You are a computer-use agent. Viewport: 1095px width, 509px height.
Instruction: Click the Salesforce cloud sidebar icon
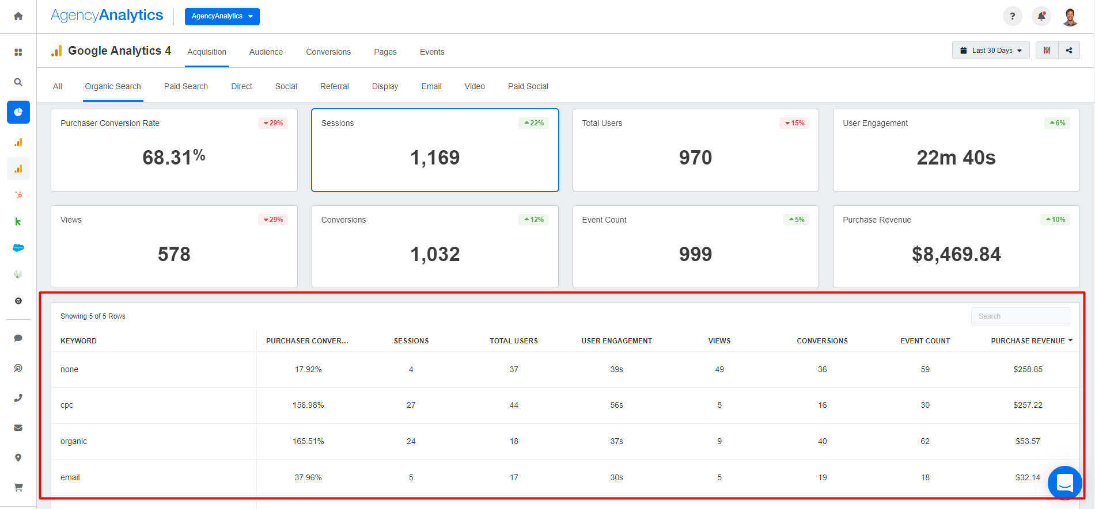(x=18, y=248)
